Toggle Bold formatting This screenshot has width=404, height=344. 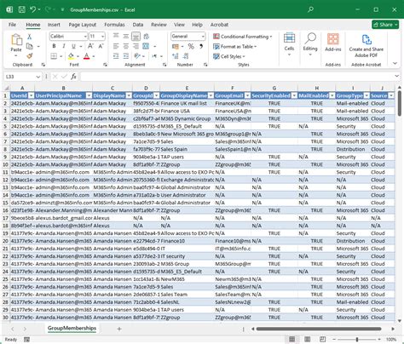click(x=54, y=46)
